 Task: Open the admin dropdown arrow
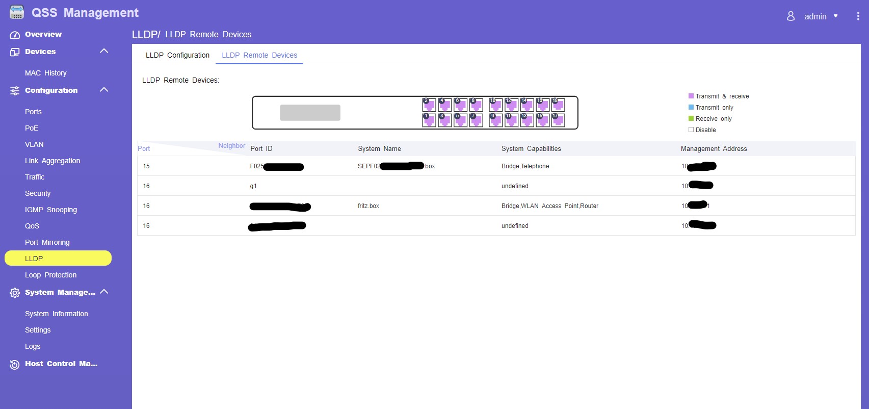[x=835, y=16]
